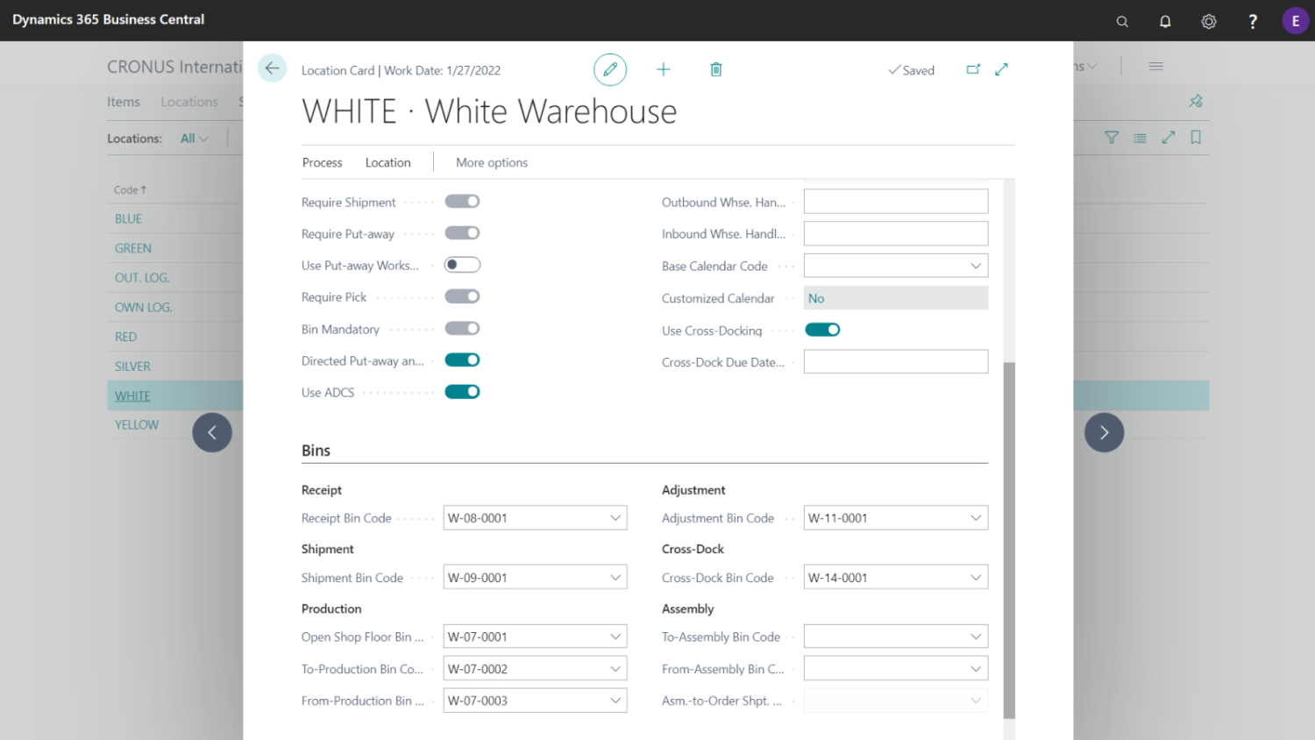Edit the location card with the pencil icon
The width and height of the screenshot is (1315, 740).
[610, 69]
